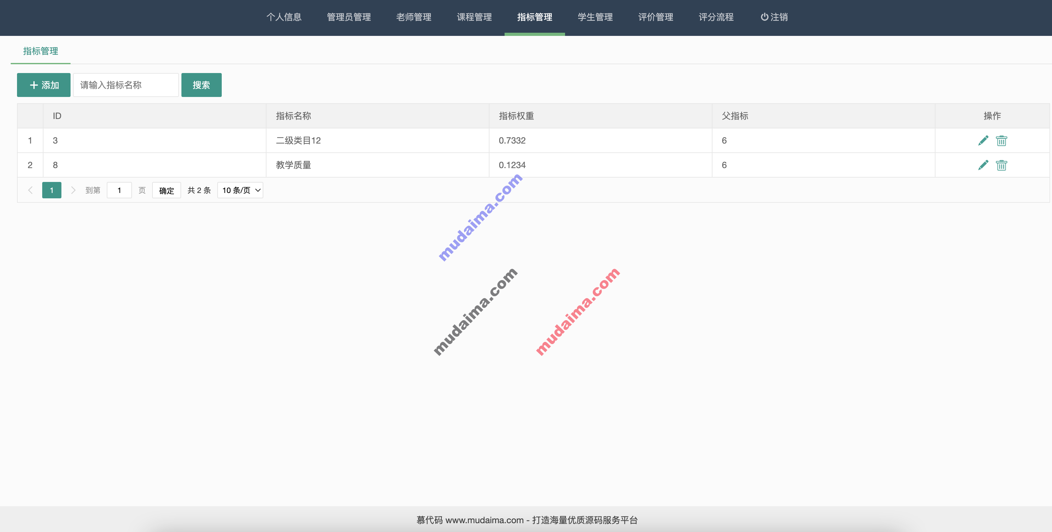The image size is (1052, 532).
Task: Click the 添加 add button
Action: tap(44, 85)
